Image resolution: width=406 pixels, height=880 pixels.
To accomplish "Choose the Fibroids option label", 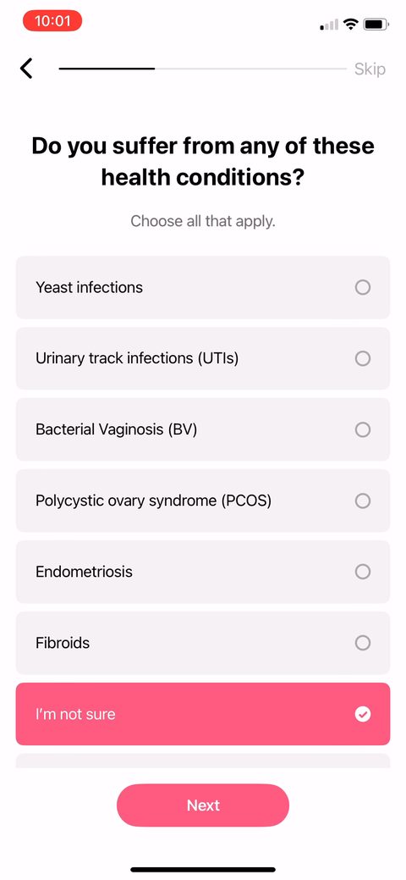I will tap(63, 643).
